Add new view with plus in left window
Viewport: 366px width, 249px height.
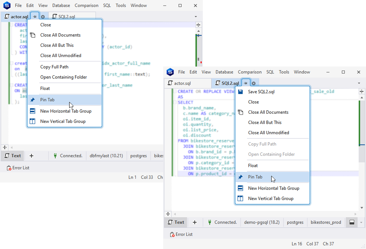pyautogui.click(x=31, y=156)
